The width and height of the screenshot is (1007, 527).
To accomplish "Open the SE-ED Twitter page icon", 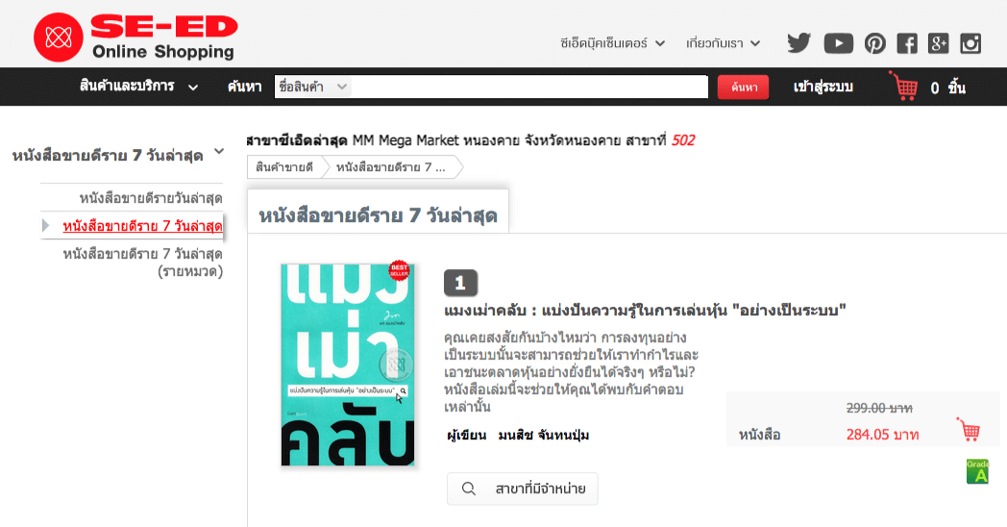I will 798,43.
